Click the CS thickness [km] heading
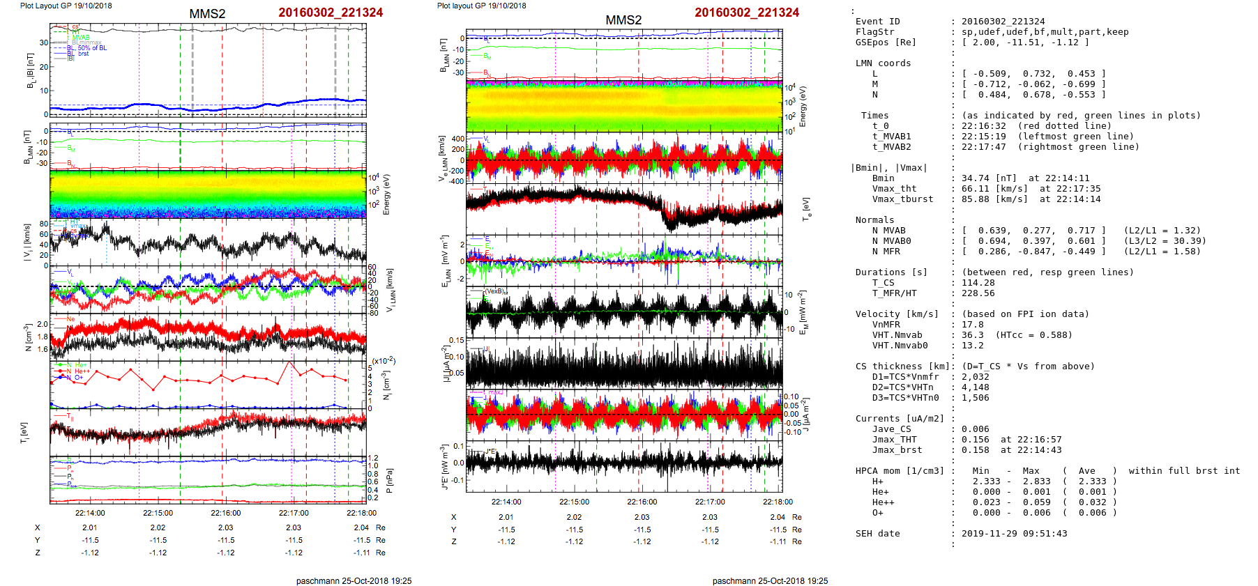 [902, 367]
